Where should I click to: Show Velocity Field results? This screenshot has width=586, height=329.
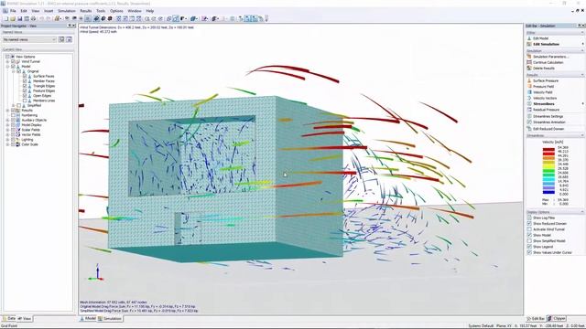(x=543, y=92)
